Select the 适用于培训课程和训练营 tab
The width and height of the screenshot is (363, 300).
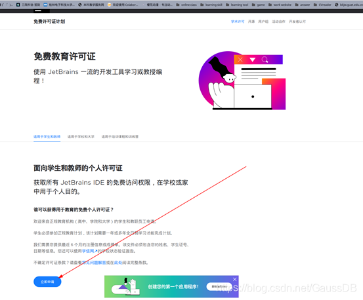120,137
